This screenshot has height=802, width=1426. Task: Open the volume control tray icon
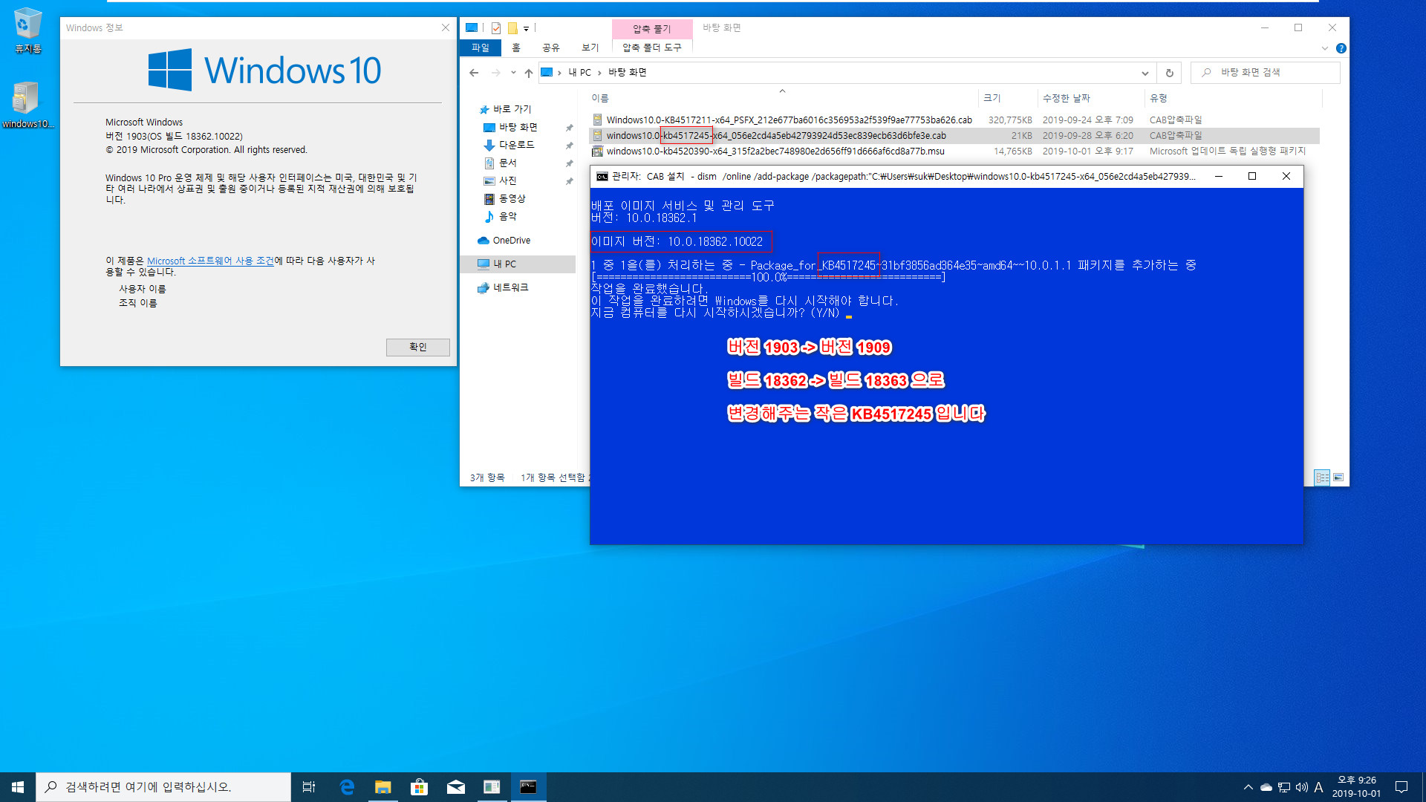point(1301,787)
